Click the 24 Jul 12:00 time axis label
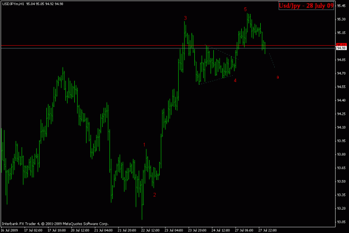 click(x=221, y=230)
